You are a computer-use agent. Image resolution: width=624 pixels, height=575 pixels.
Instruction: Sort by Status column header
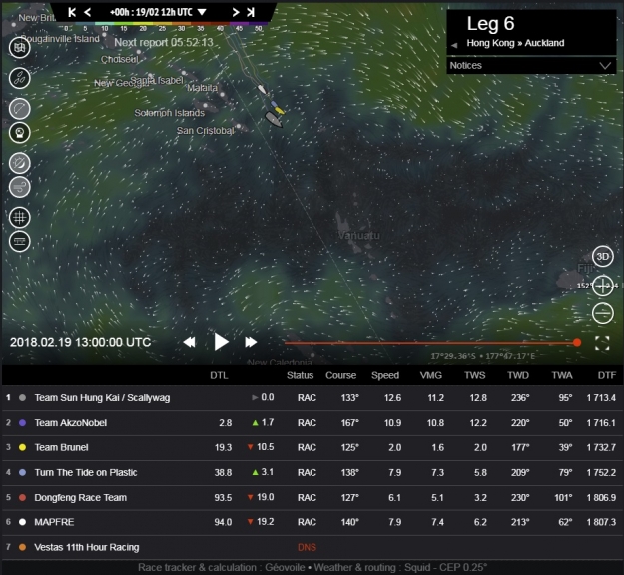(301, 375)
